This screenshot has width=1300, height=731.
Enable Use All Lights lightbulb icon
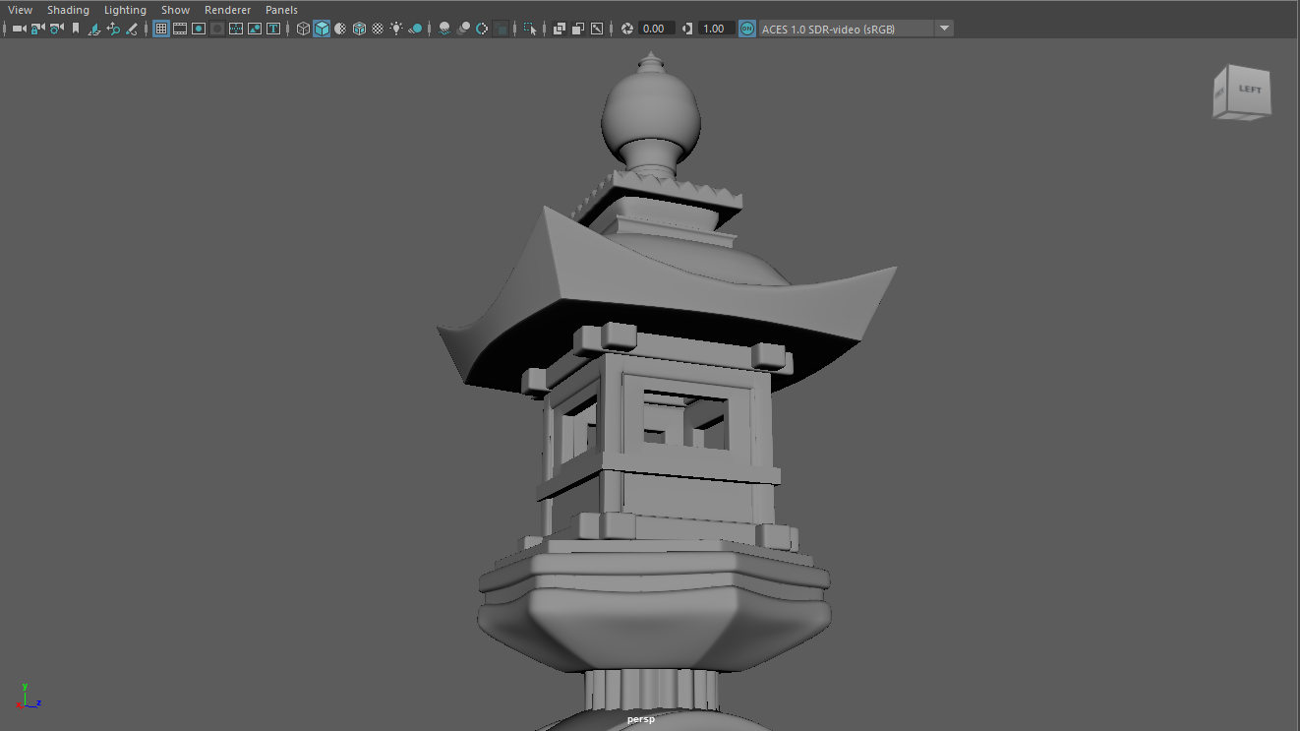[x=396, y=29]
